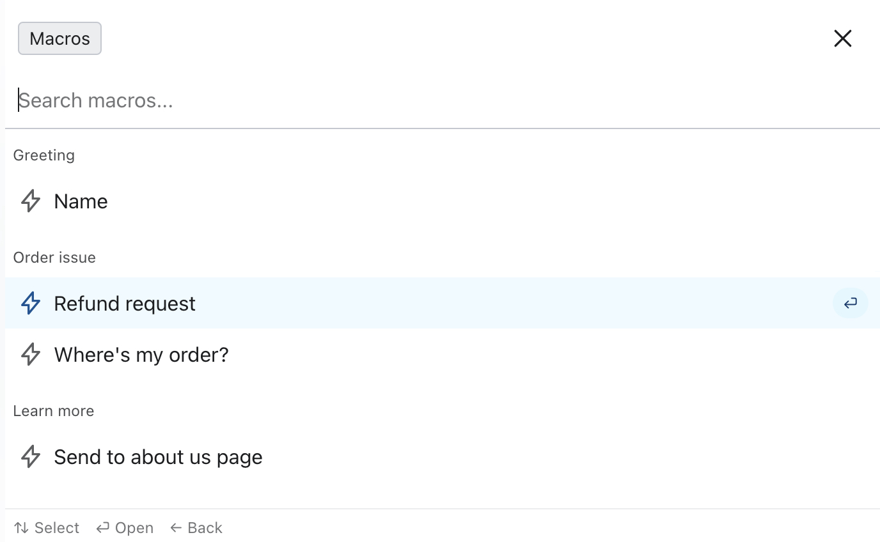Click the enter-key icon next to Open
Screen dimensions: 880x542
pos(103,528)
